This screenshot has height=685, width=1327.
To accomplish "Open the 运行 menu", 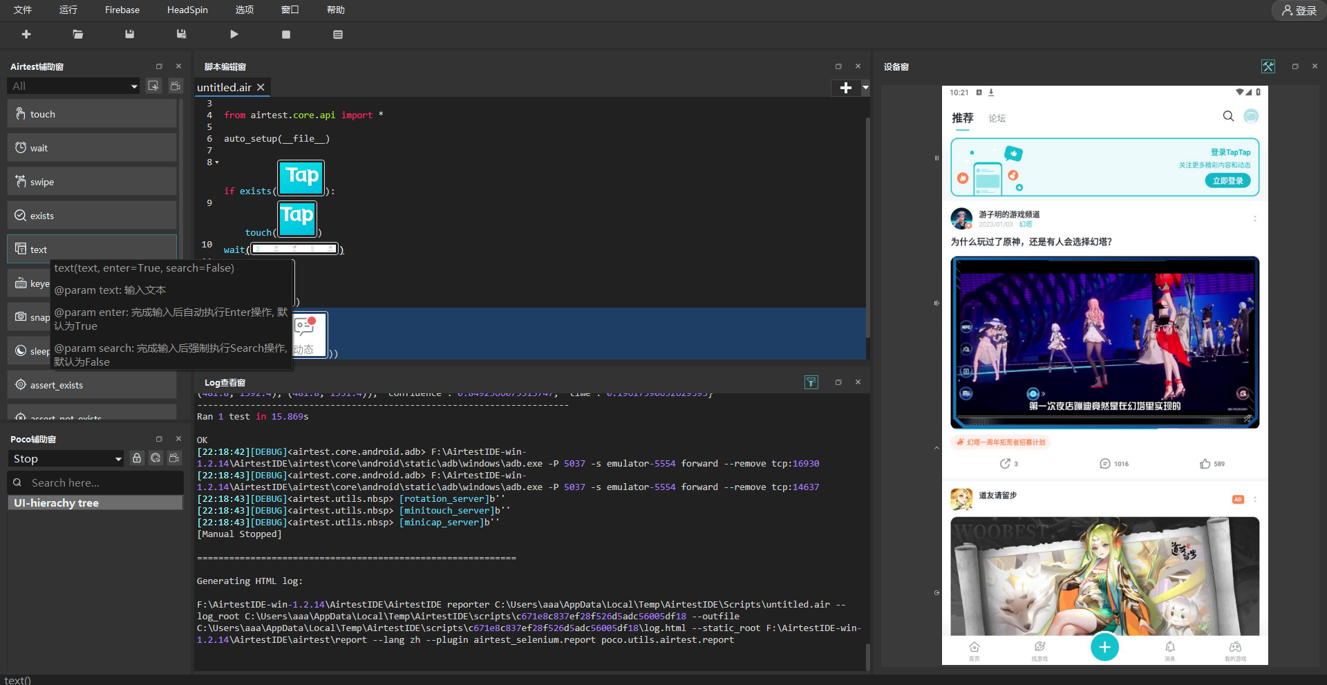I will coord(68,10).
